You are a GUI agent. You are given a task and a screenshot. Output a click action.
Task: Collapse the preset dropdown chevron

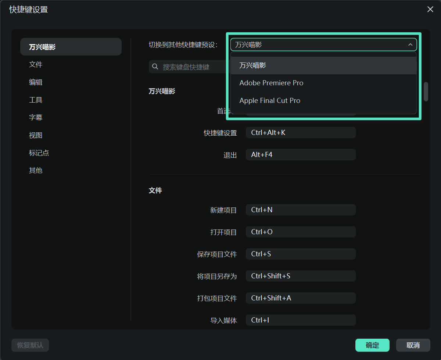[x=410, y=45]
